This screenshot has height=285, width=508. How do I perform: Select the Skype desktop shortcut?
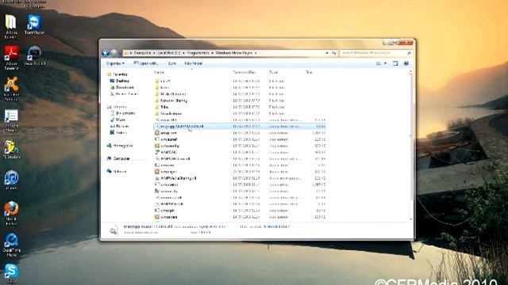(x=11, y=273)
